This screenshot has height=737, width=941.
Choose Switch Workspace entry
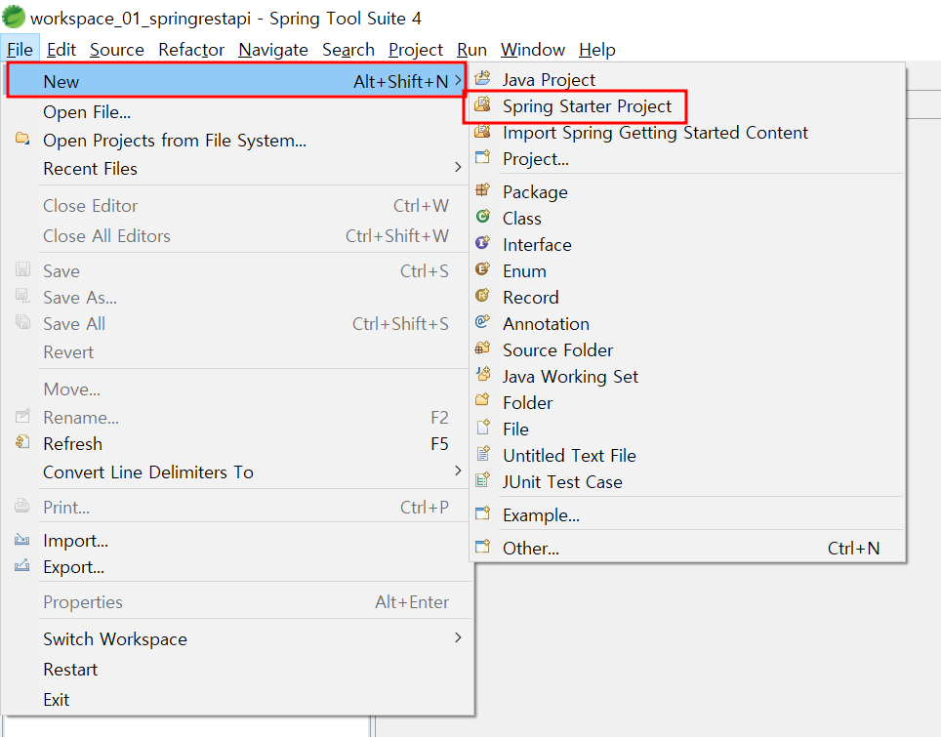[x=237, y=639]
